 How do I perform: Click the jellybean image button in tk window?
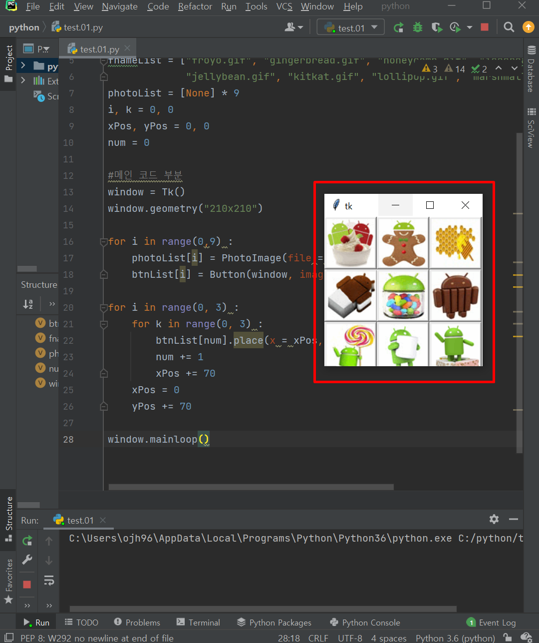click(x=403, y=295)
